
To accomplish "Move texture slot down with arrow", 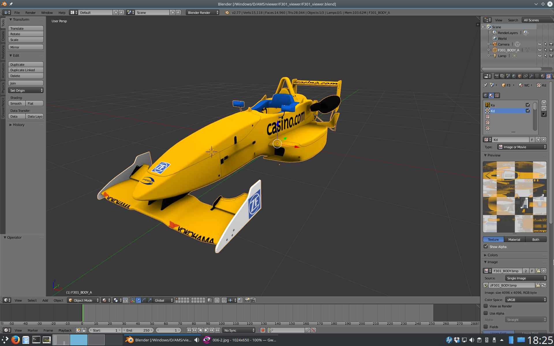I will pos(544,108).
